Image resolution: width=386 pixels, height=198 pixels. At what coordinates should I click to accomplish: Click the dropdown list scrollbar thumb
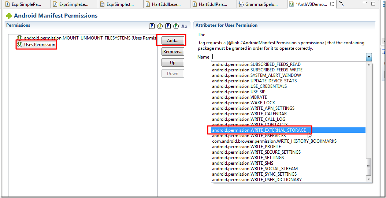pyautogui.click(x=369, y=167)
